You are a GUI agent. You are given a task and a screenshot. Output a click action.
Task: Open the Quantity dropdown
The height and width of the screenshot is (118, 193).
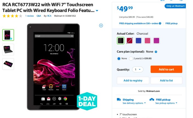[x=138, y=70]
